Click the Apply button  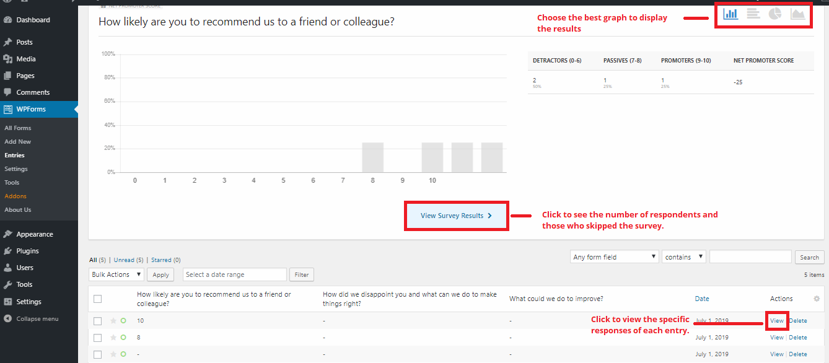tap(161, 274)
